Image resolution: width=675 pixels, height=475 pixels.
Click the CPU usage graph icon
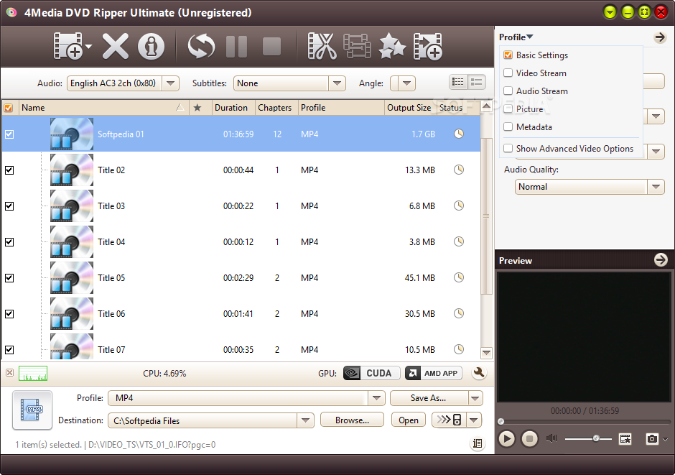click(33, 374)
